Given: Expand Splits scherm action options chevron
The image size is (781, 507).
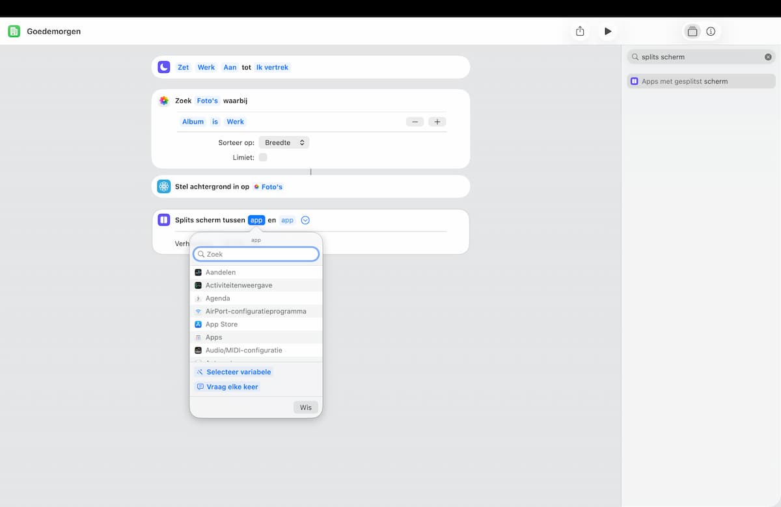Looking at the screenshot, I should pyautogui.click(x=306, y=220).
